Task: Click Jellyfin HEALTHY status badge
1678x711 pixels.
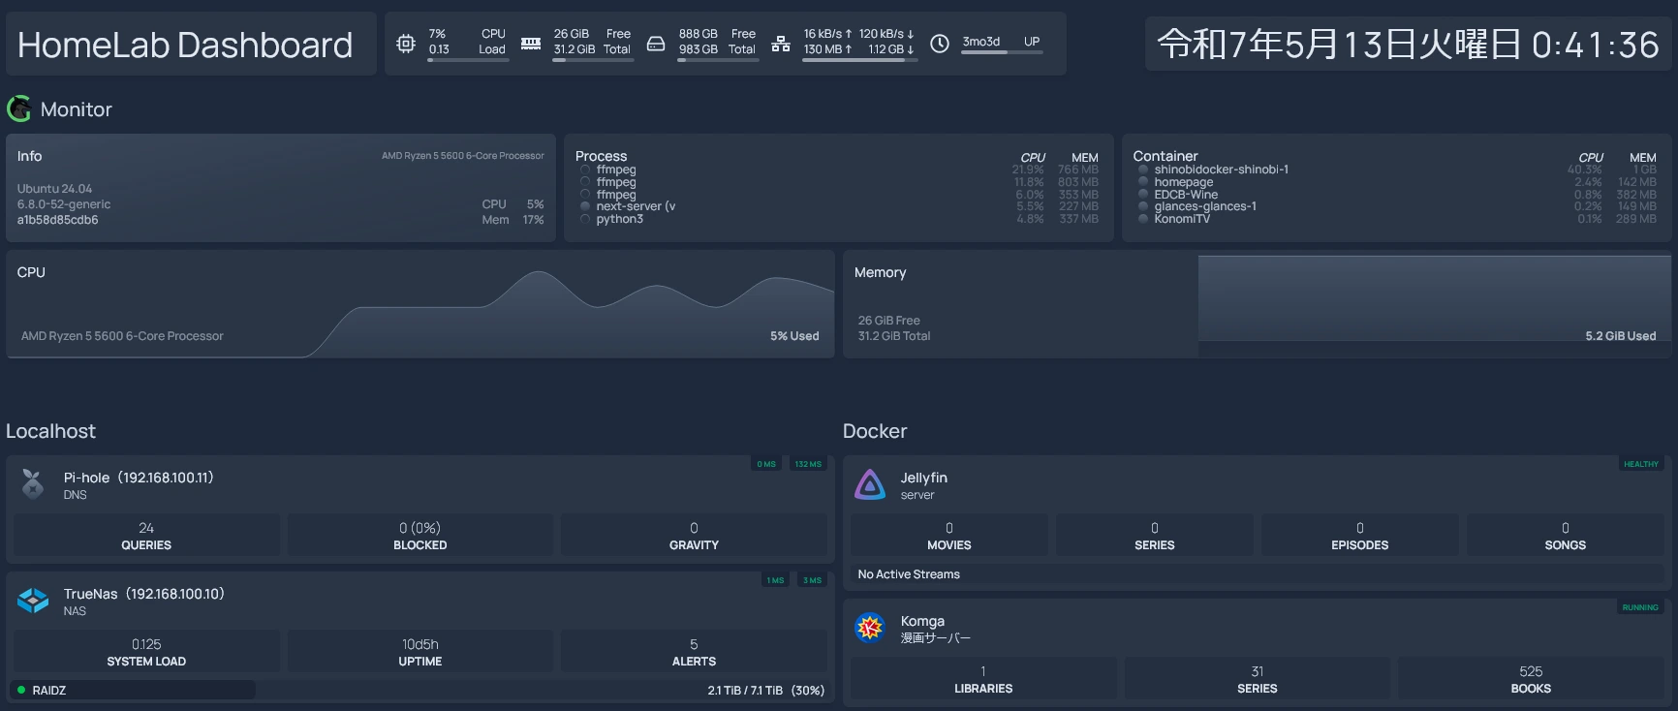Action: click(x=1640, y=464)
